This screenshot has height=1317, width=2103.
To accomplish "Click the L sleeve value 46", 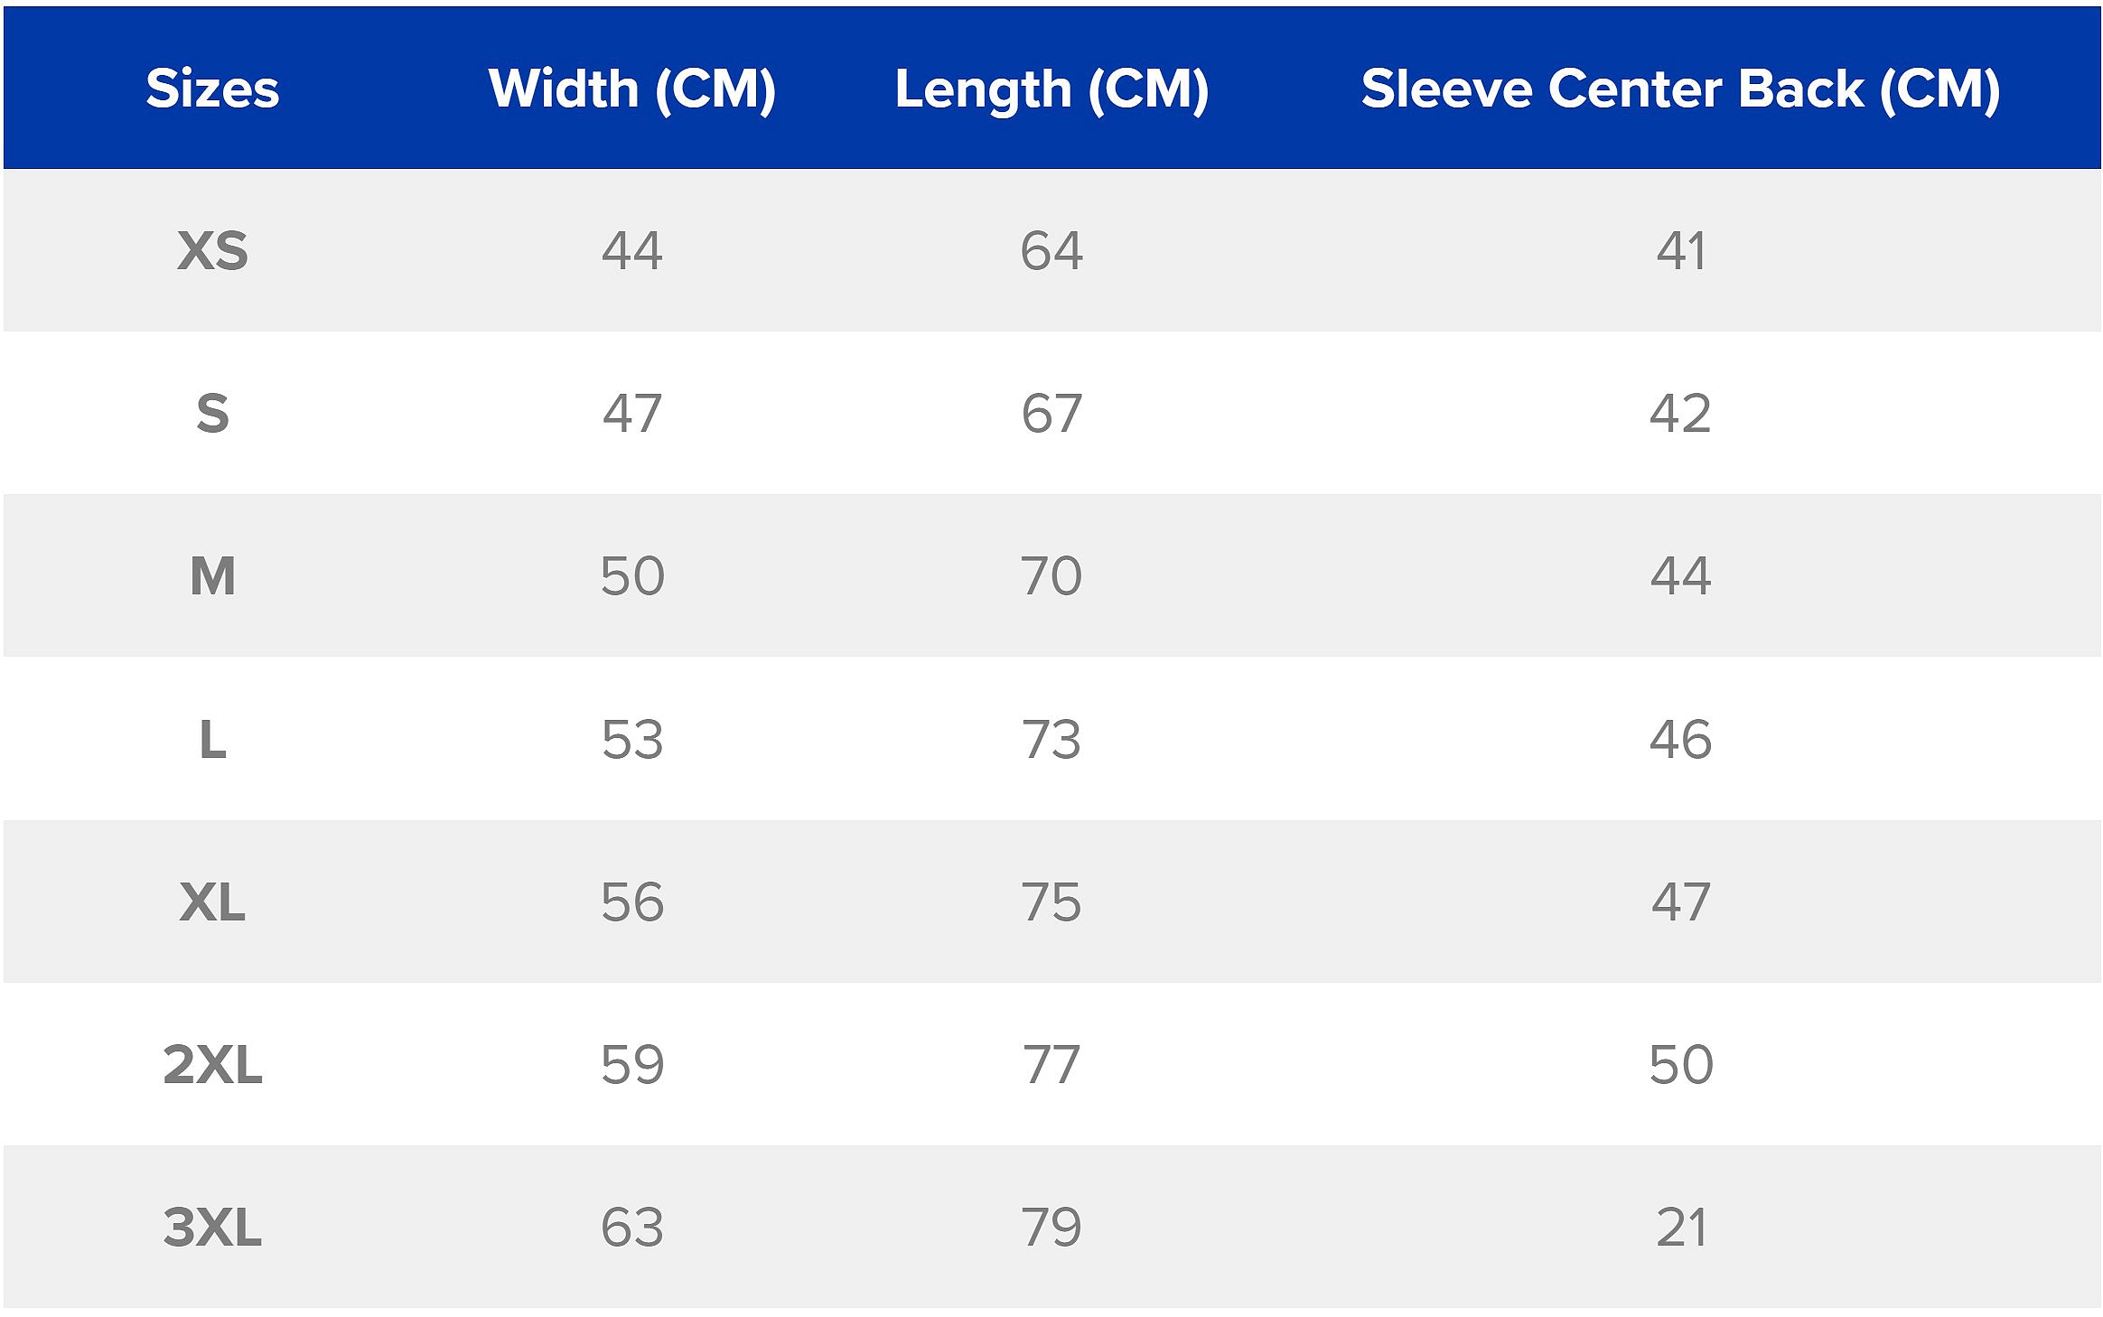I will click(1680, 740).
